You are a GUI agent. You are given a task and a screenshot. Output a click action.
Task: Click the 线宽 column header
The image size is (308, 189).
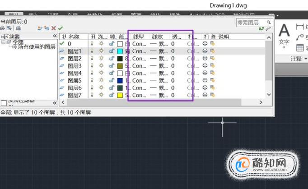point(157,37)
